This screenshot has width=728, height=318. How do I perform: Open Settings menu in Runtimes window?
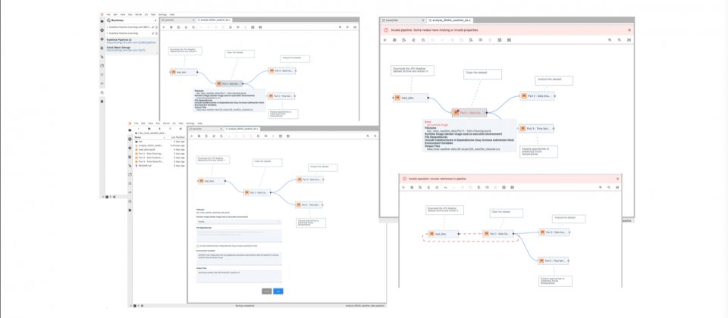point(162,14)
